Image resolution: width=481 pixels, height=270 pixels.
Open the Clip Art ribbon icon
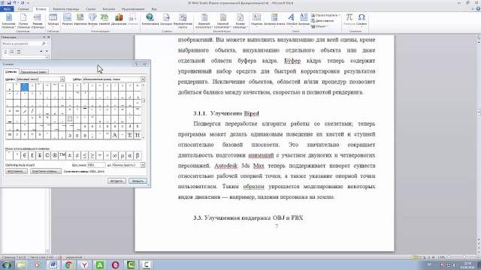pyautogui.click(x=80, y=19)
